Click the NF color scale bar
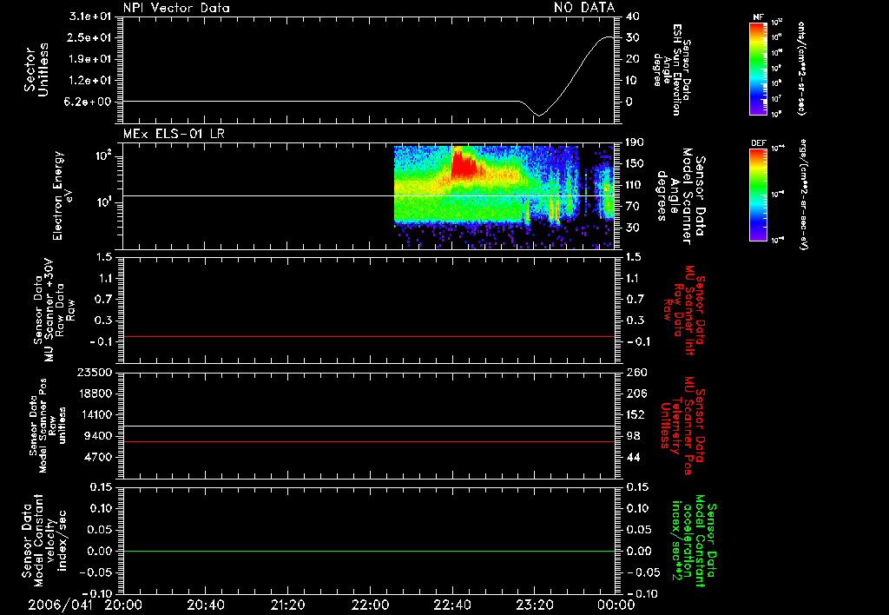This screenshot has height=615, width=889. [x=759, y=68]
